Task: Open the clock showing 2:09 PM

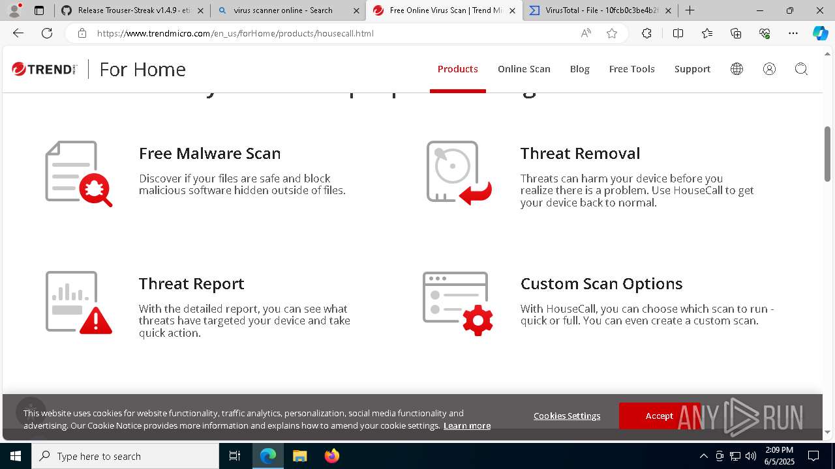Action: click(779, 456)
